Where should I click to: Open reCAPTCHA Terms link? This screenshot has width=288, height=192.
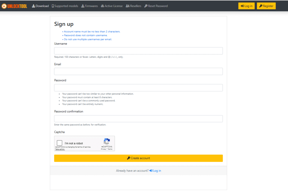(110, 149)
